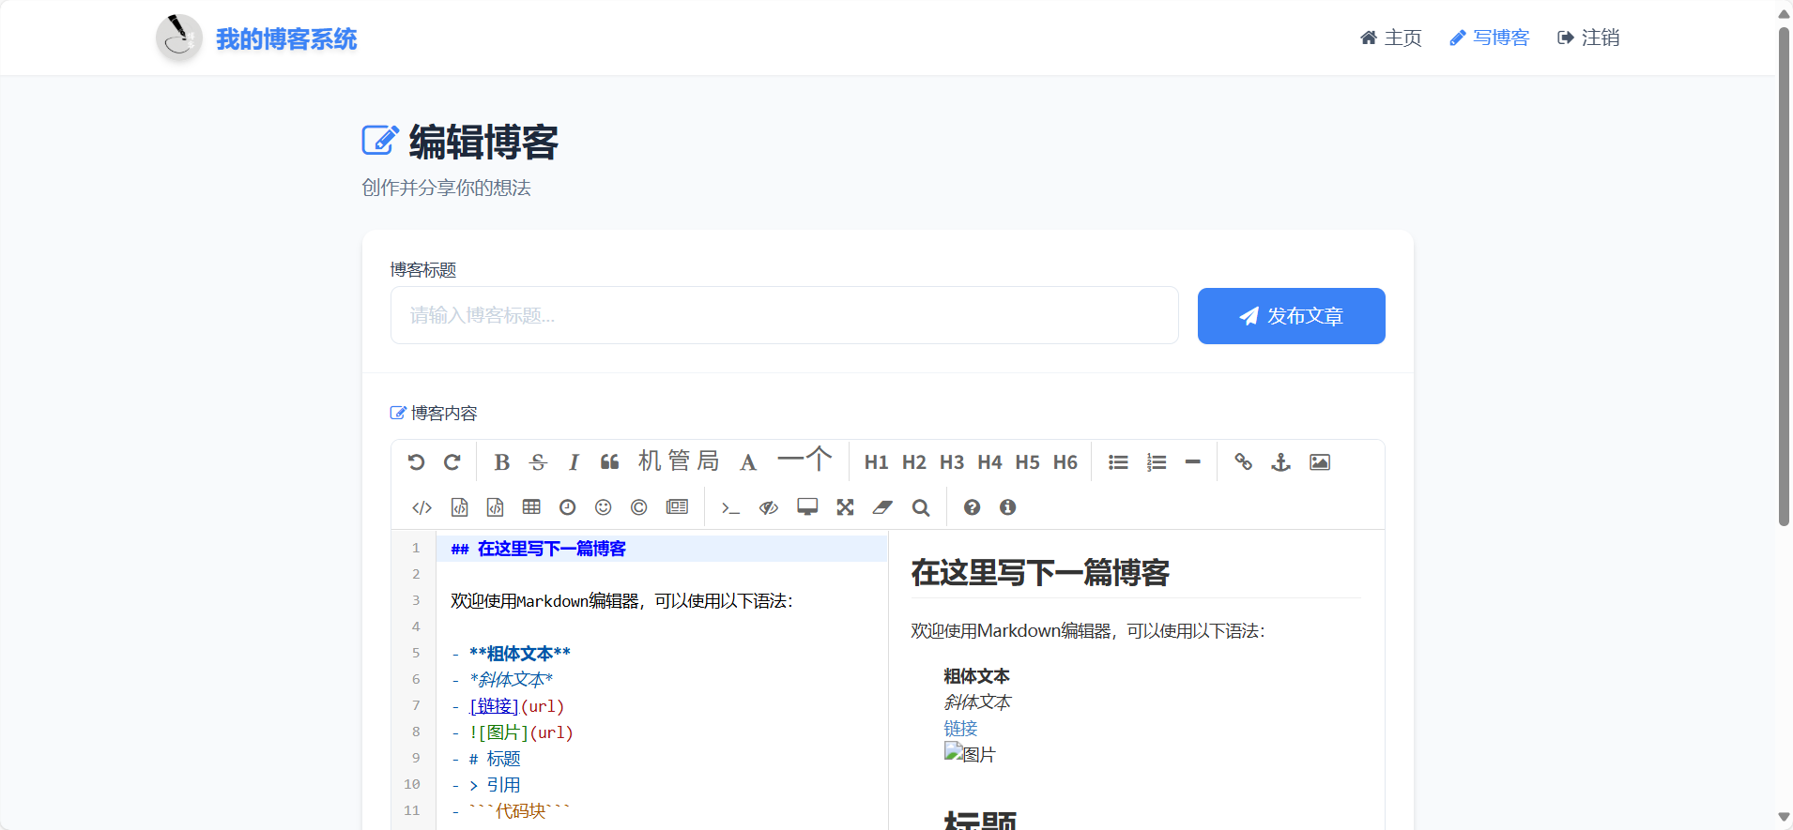Open the emoji picker
Screen dimensions: 1793x830
tap(603, 507)
